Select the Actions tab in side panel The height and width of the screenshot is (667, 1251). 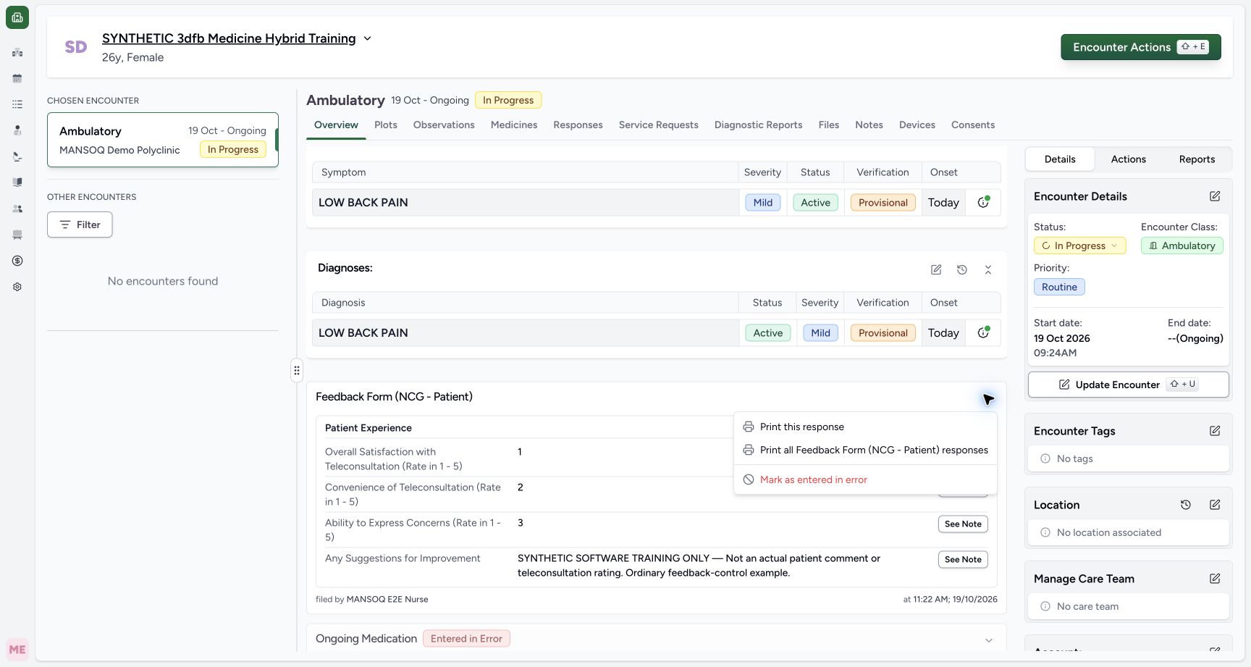coord(1128,159)
